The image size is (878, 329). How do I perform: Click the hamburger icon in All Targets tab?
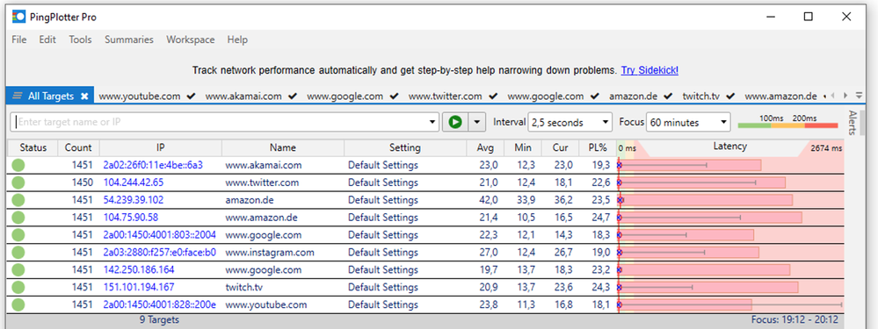(x=18, y=97)
